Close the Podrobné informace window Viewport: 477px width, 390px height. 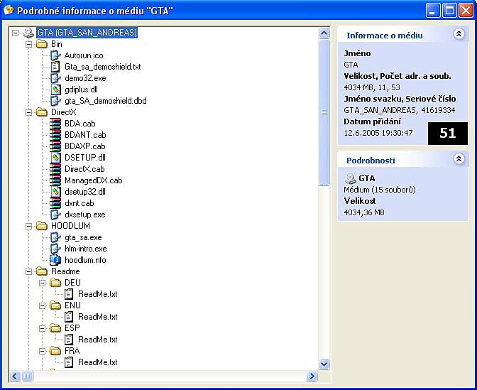pos(466,11)
